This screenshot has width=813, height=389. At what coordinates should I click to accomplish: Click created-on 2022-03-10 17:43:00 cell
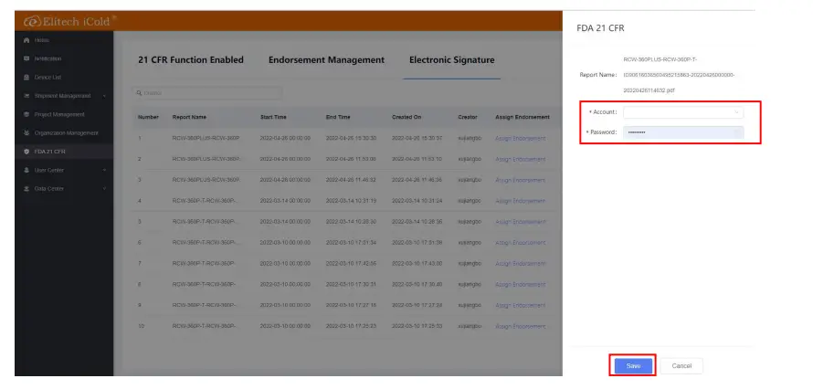point(417,264)
